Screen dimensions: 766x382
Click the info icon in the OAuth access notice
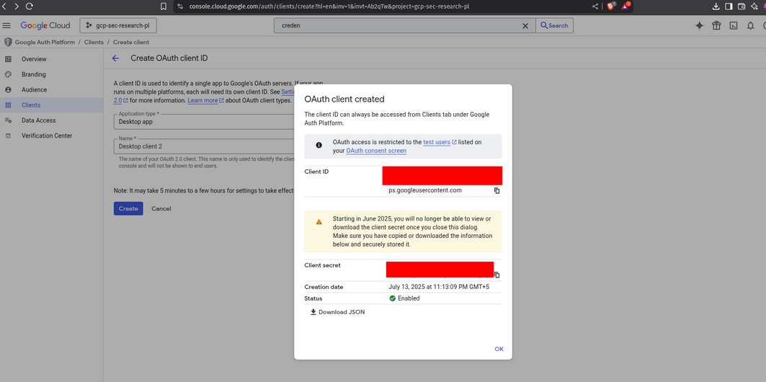coord(319,145)
